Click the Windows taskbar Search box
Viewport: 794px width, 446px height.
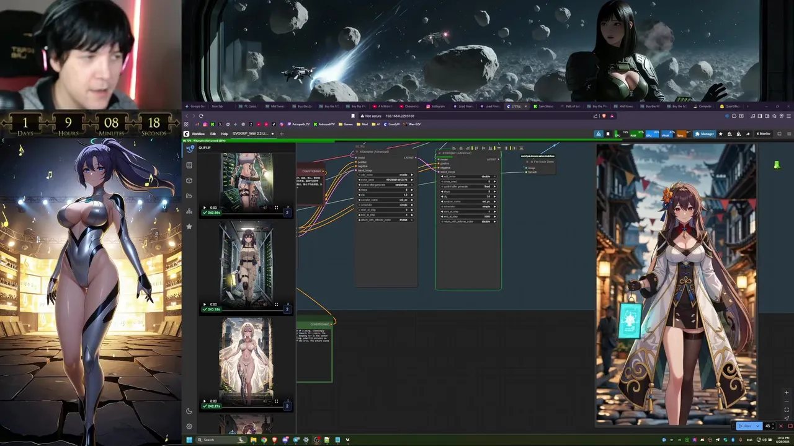[220, 440]
